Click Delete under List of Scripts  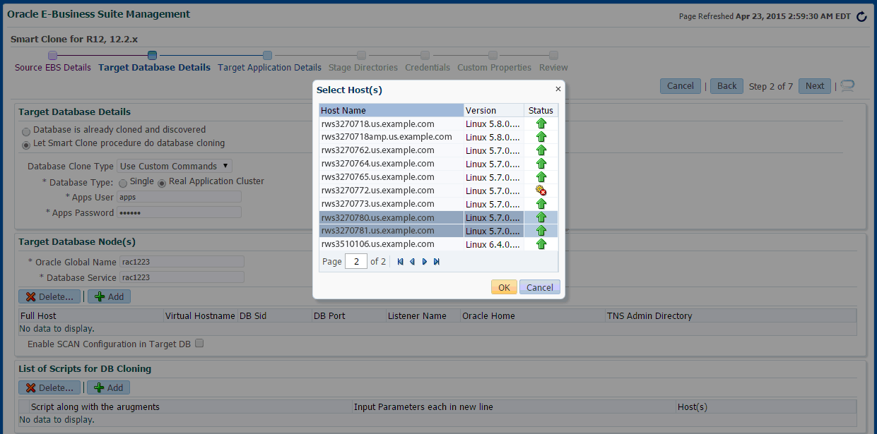tap(49, 387)
